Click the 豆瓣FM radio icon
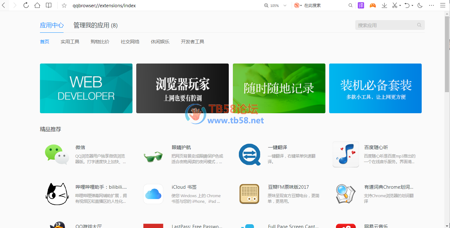Screen dimensions: 450x228 point(250,194)
